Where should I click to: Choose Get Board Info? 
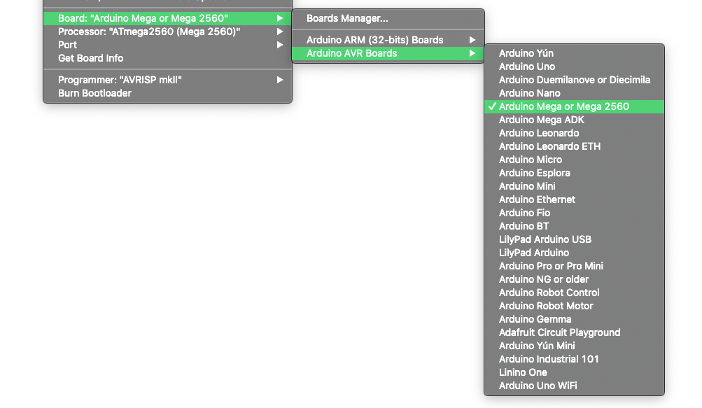pos(167,58)
